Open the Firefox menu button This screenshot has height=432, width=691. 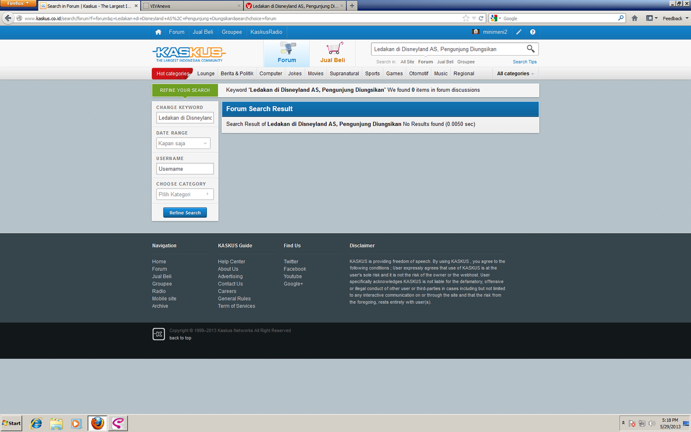tap(18, 3)
